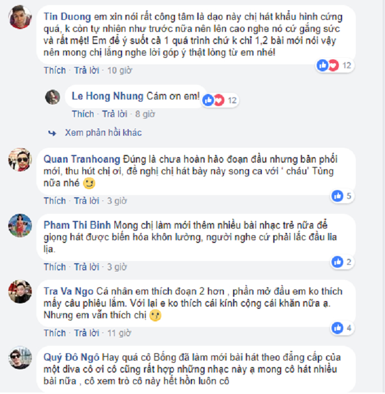
Task: Open the Pham Thi Binh name link
Action: pos(77,225)
